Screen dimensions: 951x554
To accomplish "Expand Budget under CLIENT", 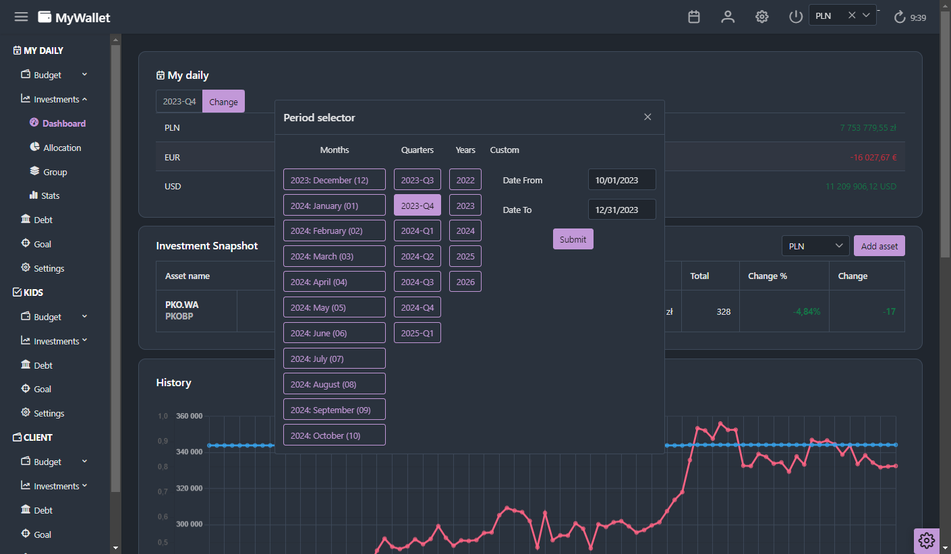I will coord(54,462).
